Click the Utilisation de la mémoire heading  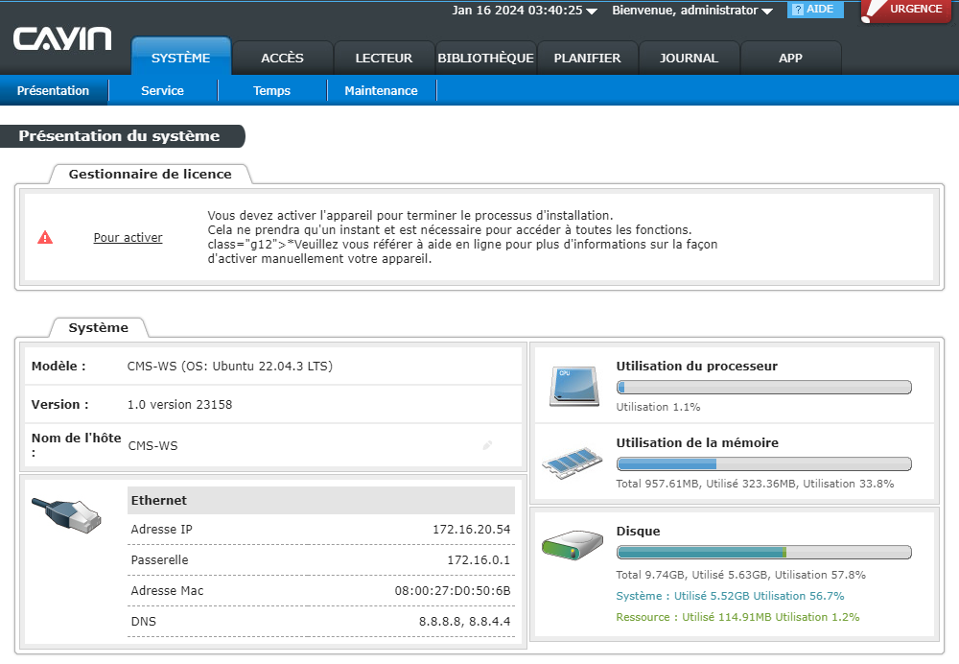tap(697, 442)
